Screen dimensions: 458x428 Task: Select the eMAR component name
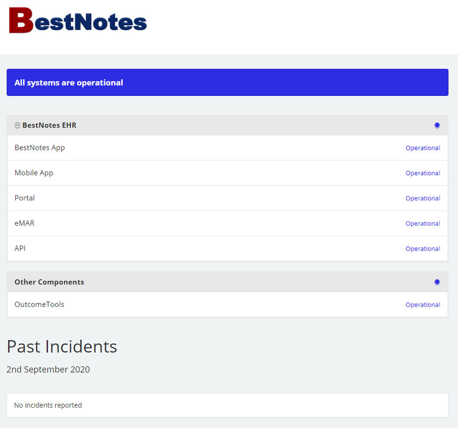pyautogui.click(x=24, y=223)
